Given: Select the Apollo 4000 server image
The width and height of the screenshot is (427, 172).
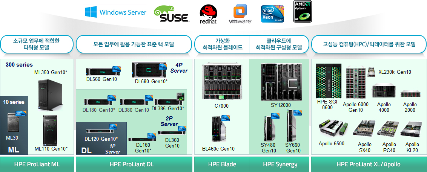Looking at the screenshot, I should coord(383,91).
